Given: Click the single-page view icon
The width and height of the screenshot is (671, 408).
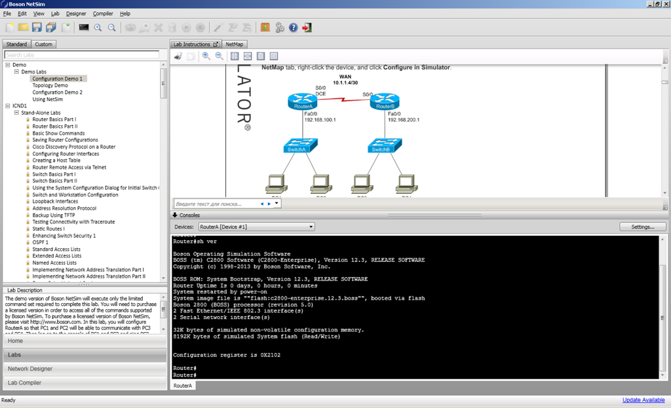Looking at the screenshot, I should point(261,56).
